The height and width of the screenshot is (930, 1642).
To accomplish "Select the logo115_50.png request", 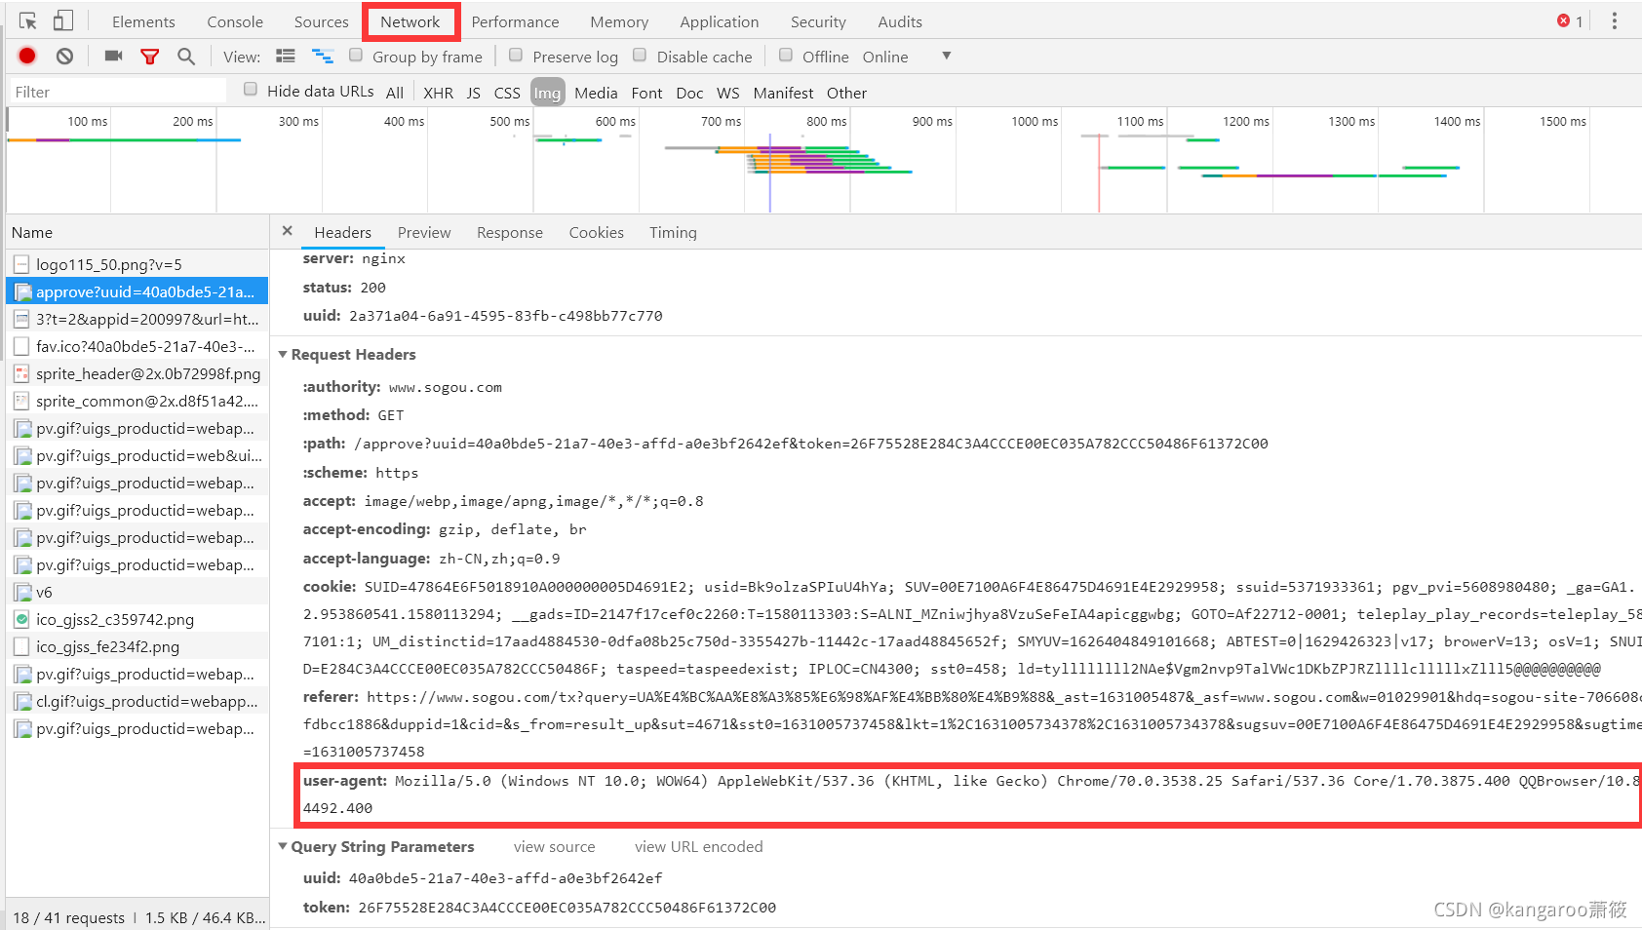I will [137, 264].
